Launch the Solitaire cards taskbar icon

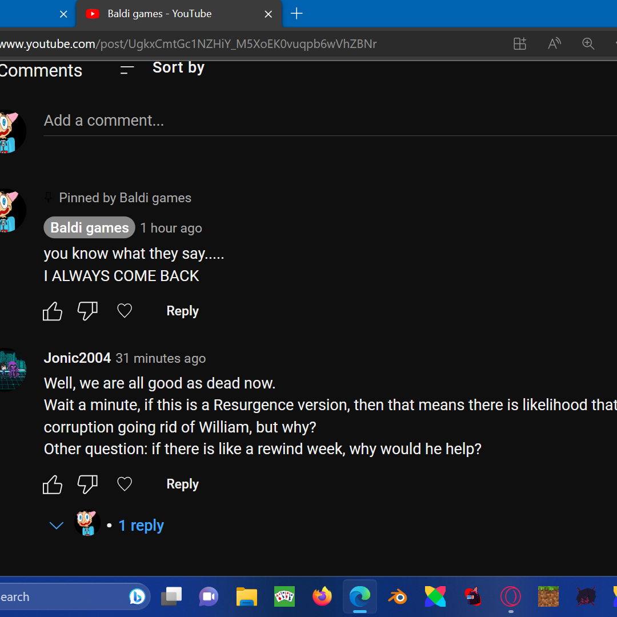coord(284,596)
